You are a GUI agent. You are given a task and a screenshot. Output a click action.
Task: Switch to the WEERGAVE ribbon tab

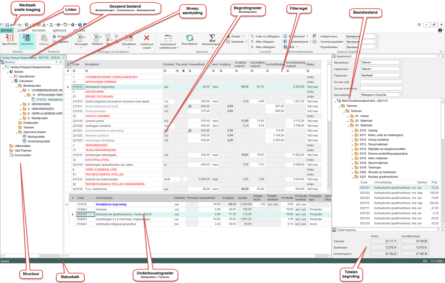point(60,31)
